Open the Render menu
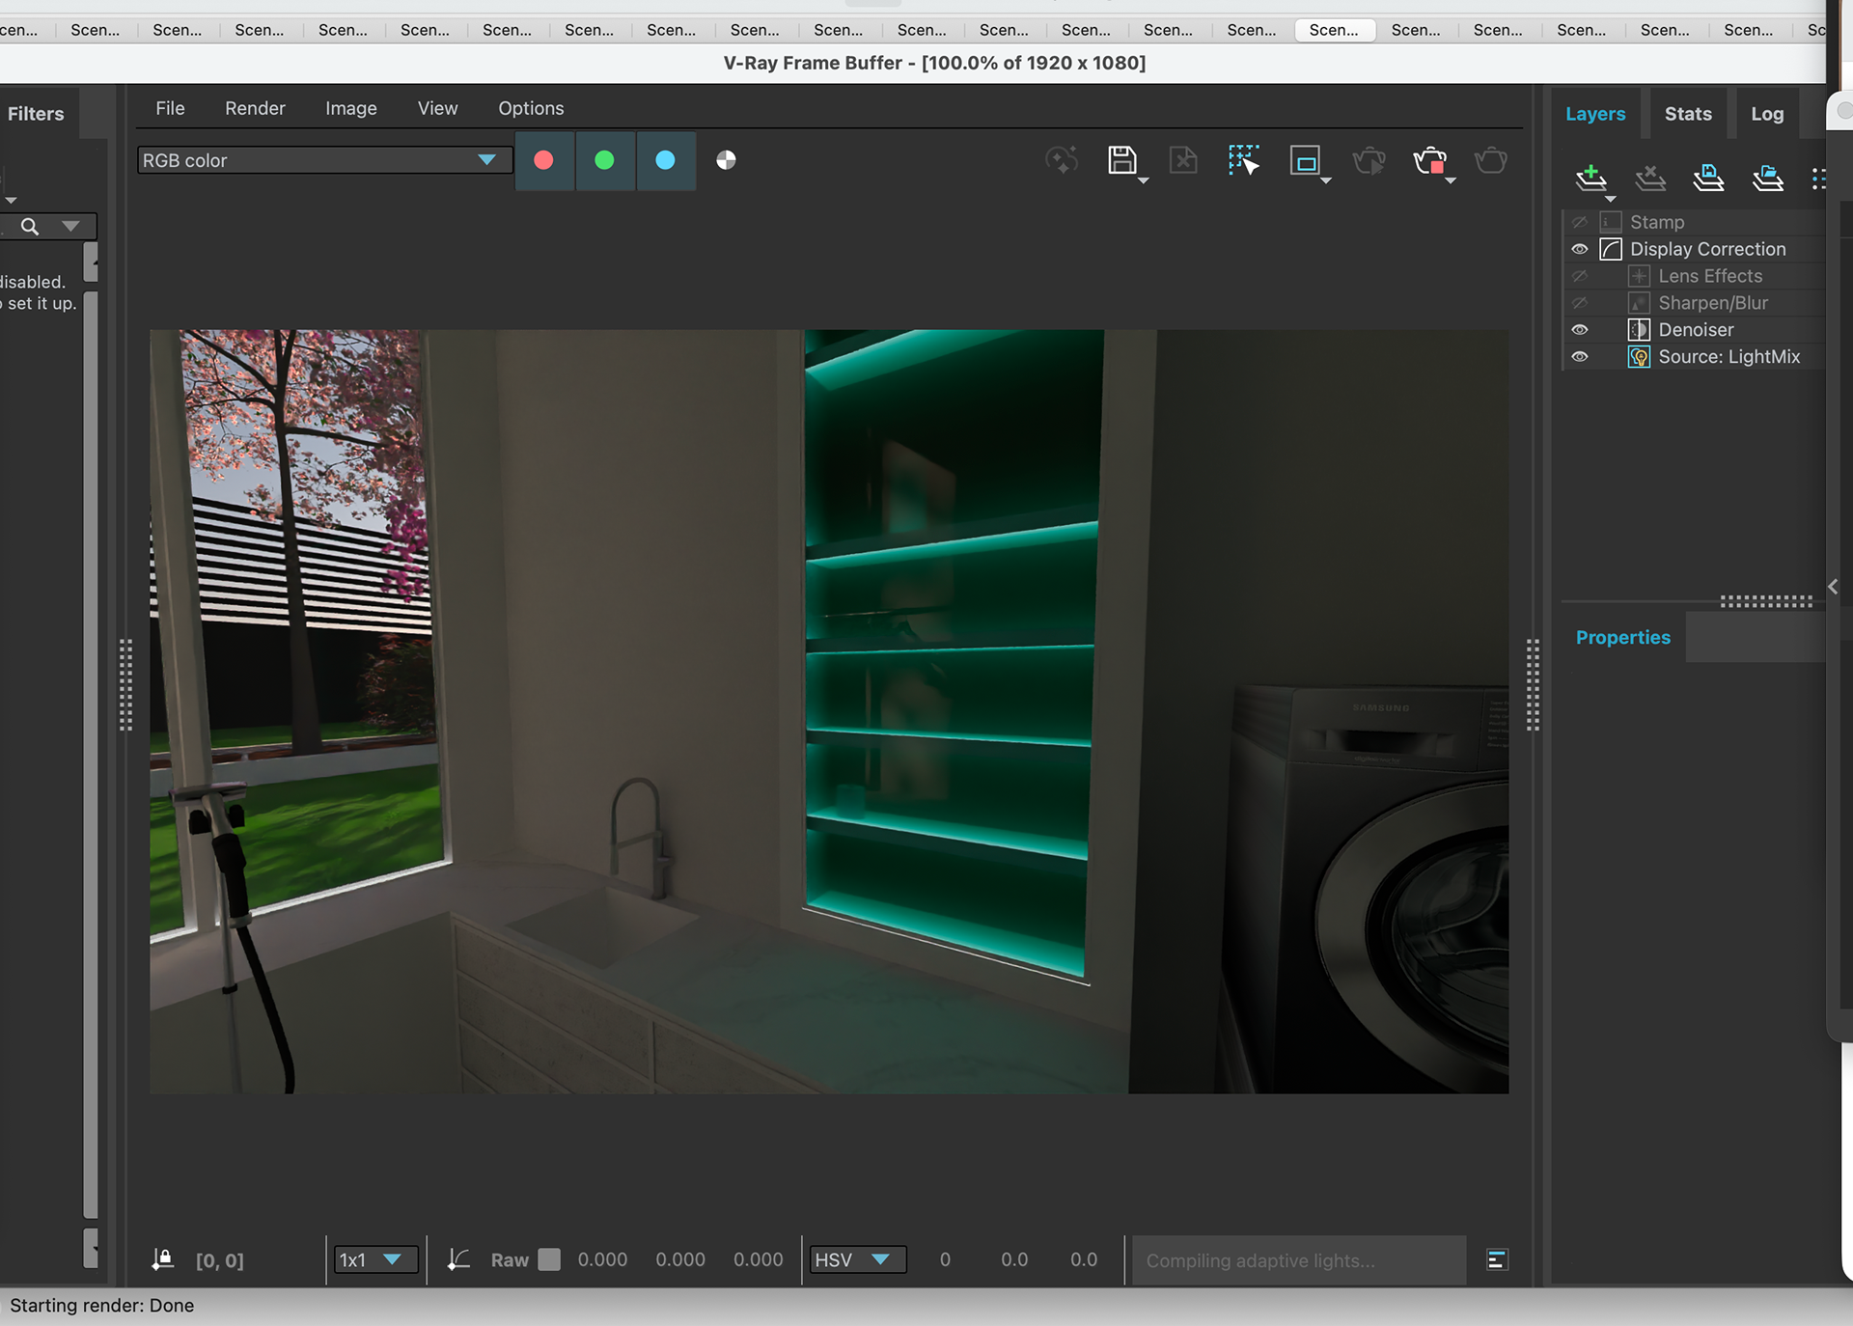 click(255, 108)
